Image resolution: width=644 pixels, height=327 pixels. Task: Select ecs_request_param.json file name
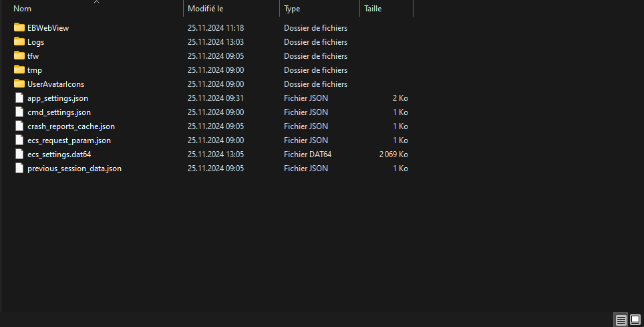[x=69, y=140]
